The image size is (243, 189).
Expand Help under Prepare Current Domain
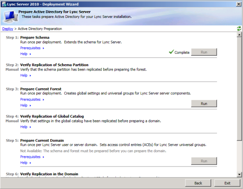click(25, 163)
